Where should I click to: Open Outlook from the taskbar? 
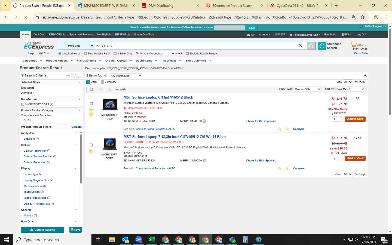tap(125, 240)
